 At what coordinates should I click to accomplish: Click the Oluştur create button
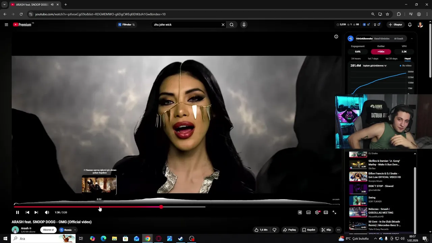(395, 25)
